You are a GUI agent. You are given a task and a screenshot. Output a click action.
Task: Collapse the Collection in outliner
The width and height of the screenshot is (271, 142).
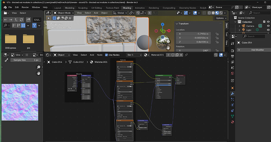click(x=235, y=22)
